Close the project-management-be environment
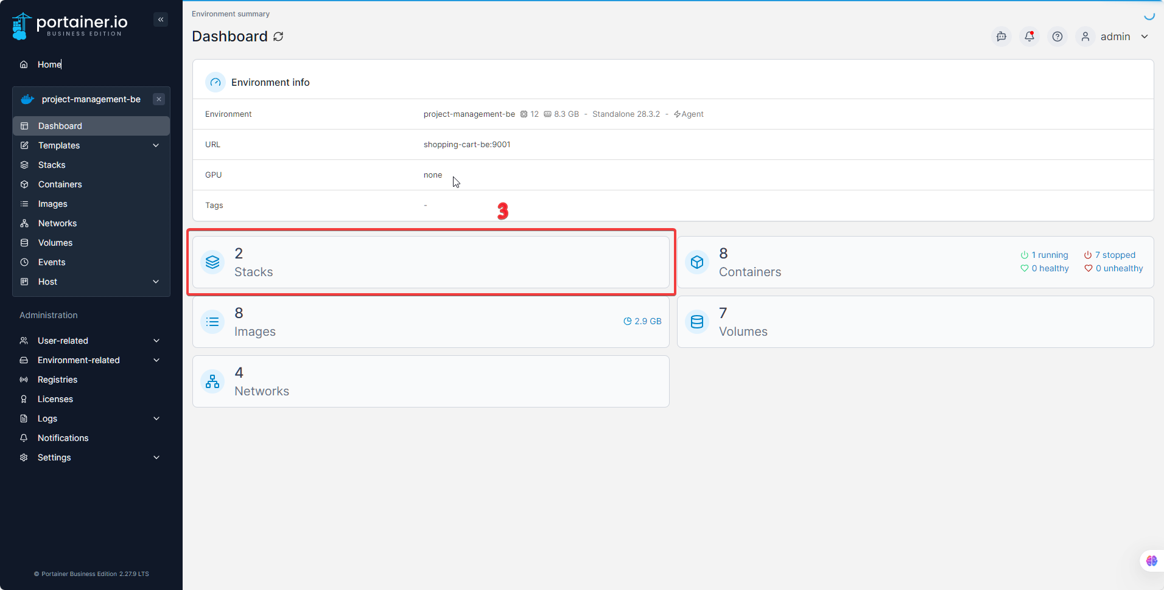The image size is (1164, 590). click(159, 99)
